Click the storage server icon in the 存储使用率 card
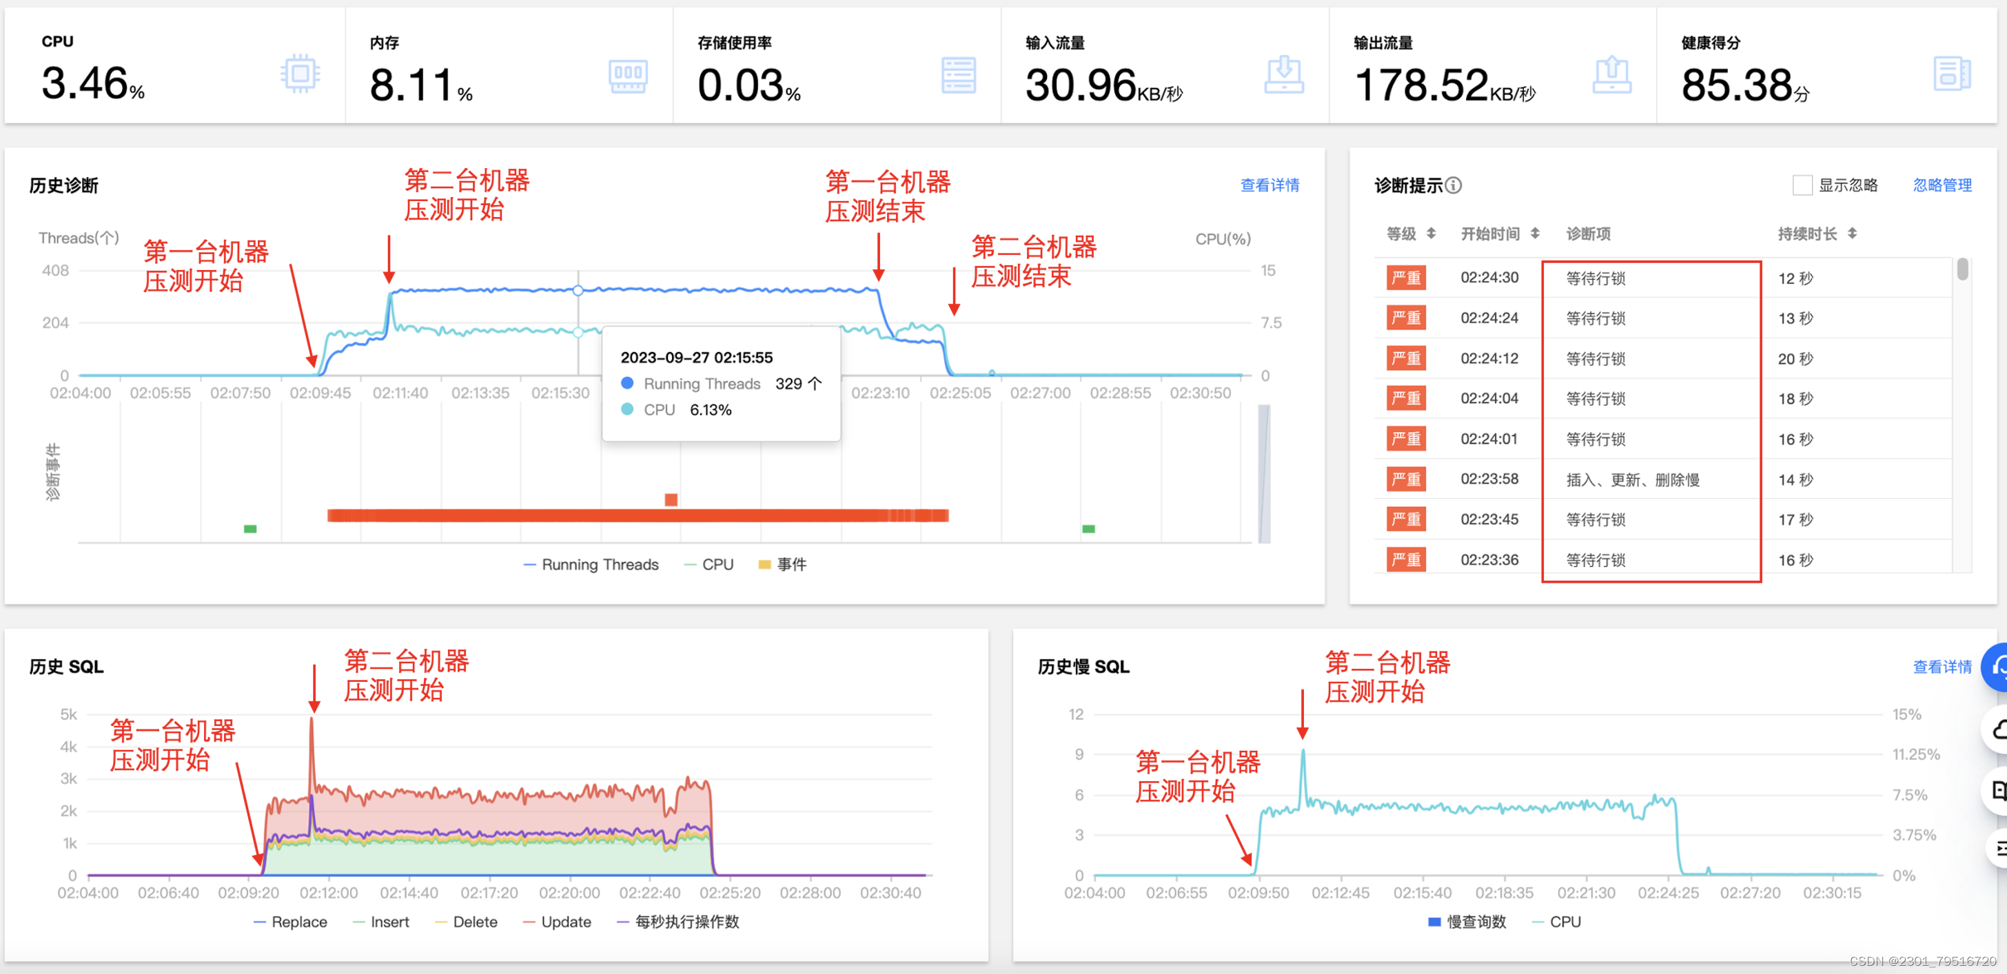This screenshot has height=974, width=2007. [x=958, y=76]
